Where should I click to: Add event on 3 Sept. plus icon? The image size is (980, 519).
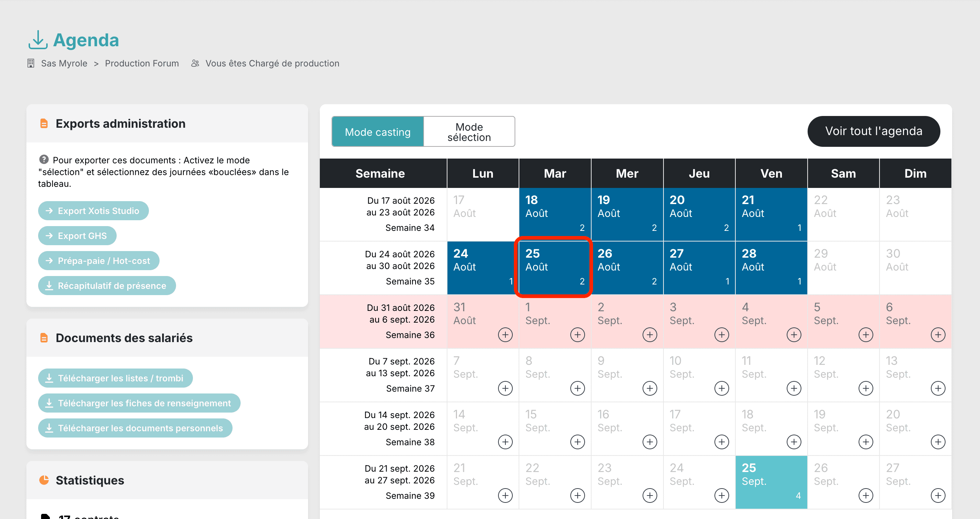coord(722,335)
